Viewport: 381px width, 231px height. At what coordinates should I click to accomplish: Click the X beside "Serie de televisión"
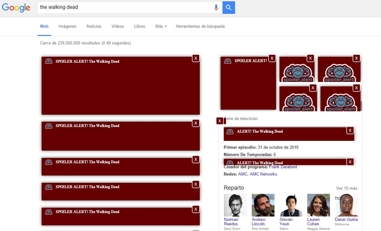[220, 121]
